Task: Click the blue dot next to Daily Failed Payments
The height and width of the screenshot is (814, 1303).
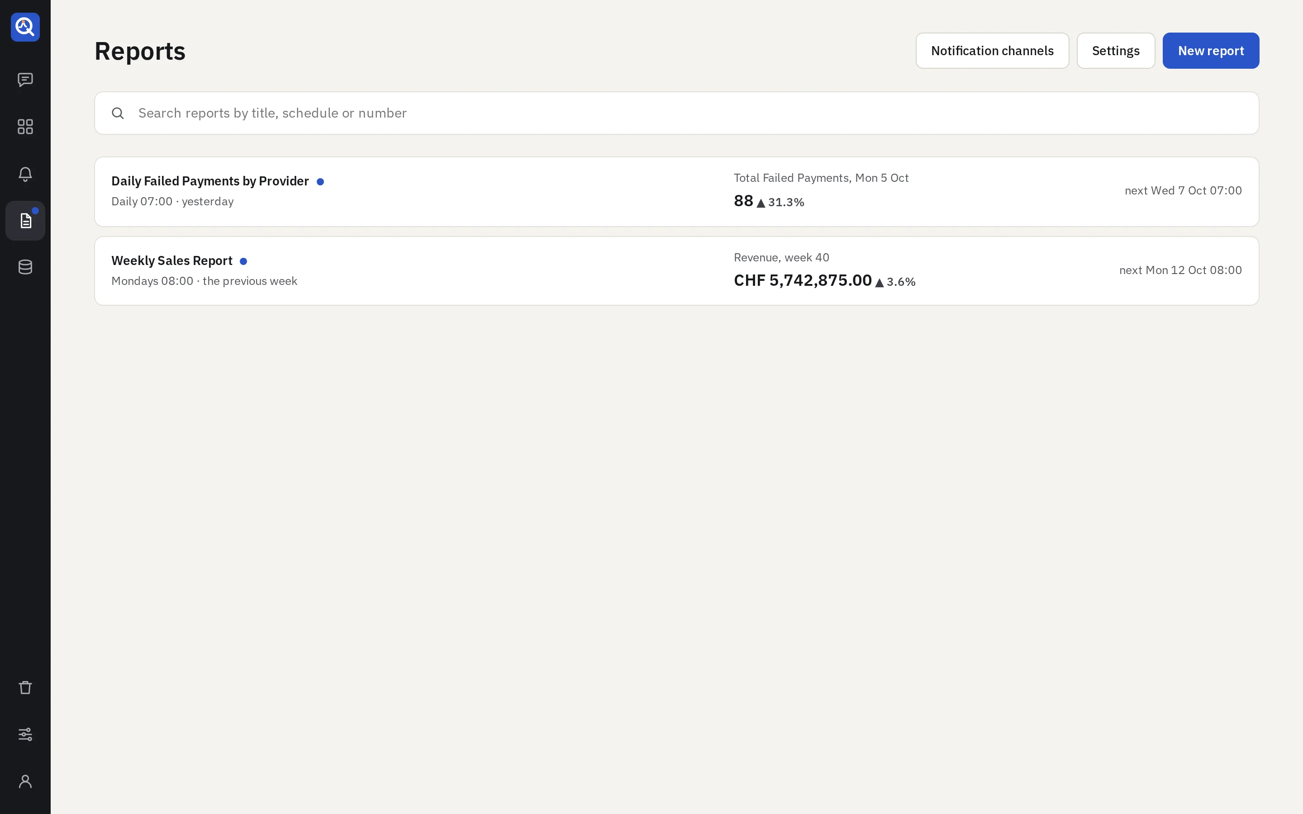Action: click(320, 181)
